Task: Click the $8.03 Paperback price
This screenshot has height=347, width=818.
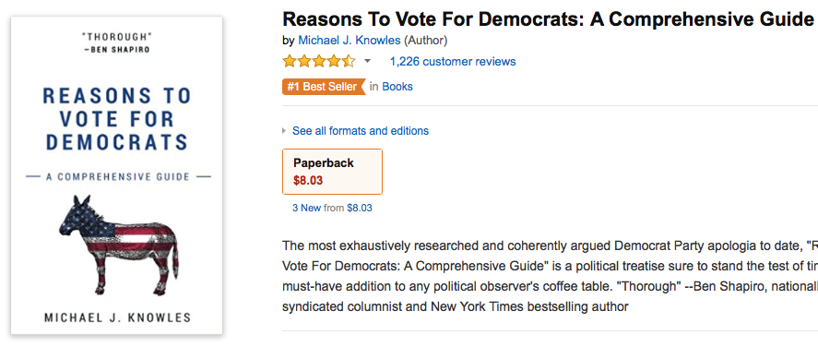Action: coord(308,181)
